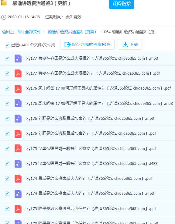Click the yellow folder icon at top
The width and height of the screenshot is (175, 224).
point(4,3)
